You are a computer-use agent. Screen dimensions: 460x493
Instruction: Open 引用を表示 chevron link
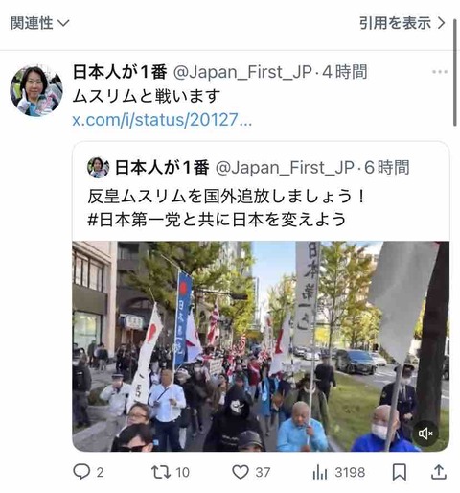coord(402,23)
